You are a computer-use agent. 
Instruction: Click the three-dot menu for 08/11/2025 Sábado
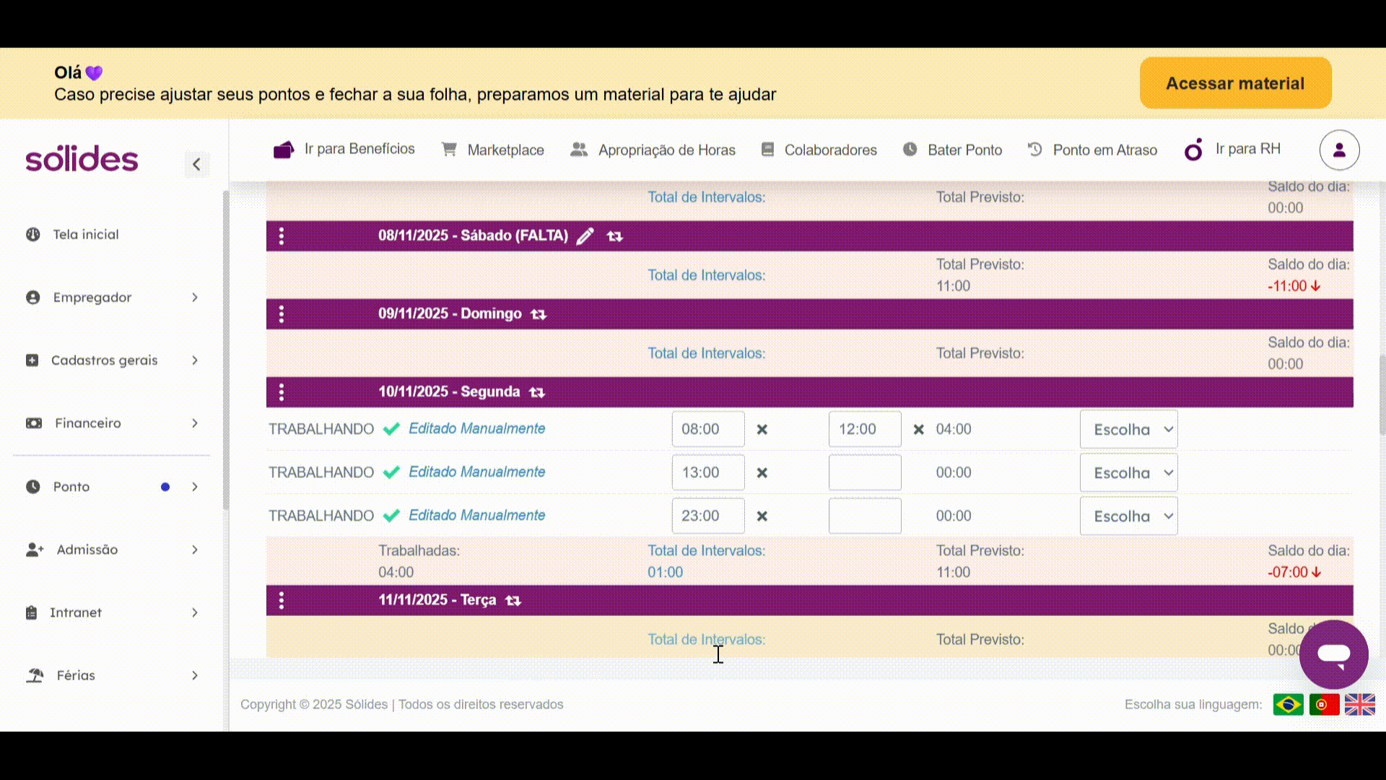pos(282,236)
